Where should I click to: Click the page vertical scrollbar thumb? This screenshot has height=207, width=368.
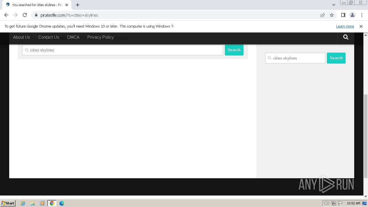click(x=366, y=136)
